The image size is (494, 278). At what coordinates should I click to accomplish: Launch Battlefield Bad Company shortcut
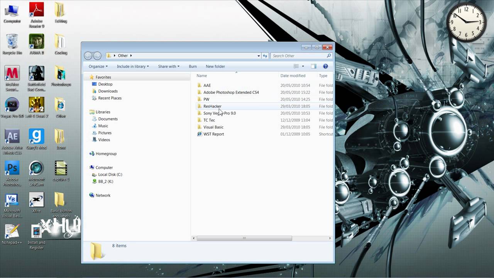click(x=37, y=79)
